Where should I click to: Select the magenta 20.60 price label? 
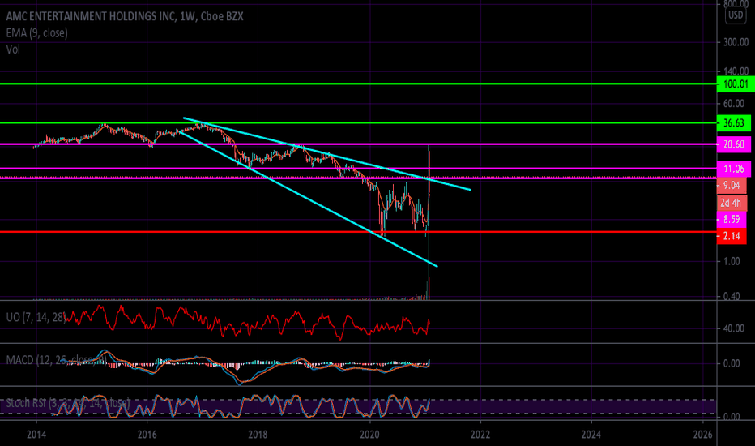(733, 144)
